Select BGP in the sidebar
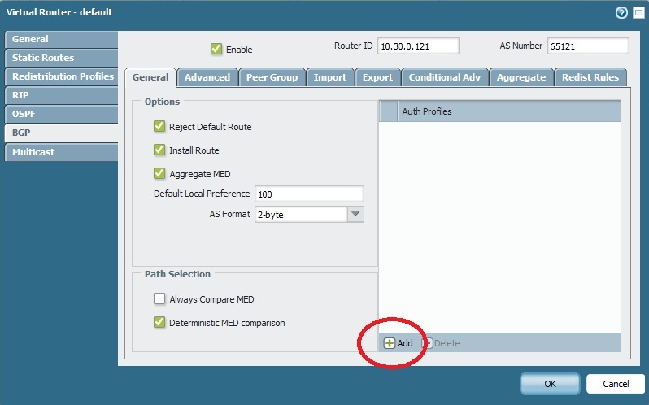This screenshot has width=649, height=405. (x=62, y=133)
